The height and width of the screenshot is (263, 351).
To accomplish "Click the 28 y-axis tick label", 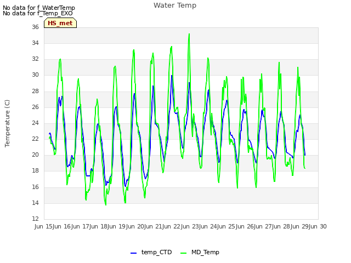I will coord(35,92).
